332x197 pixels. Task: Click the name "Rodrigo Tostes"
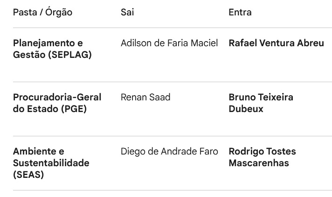(262, 152)
